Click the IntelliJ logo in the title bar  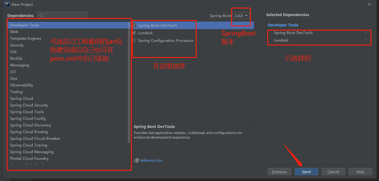[x=7, y=4]
